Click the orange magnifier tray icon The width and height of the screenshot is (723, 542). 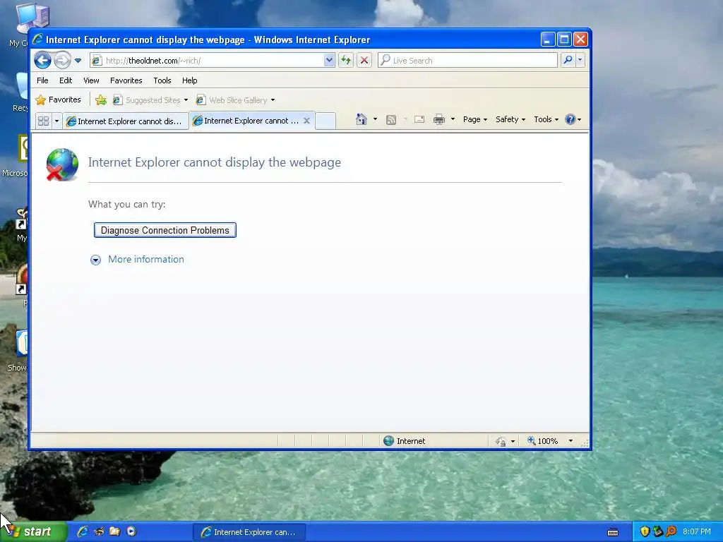coord(671,531)
